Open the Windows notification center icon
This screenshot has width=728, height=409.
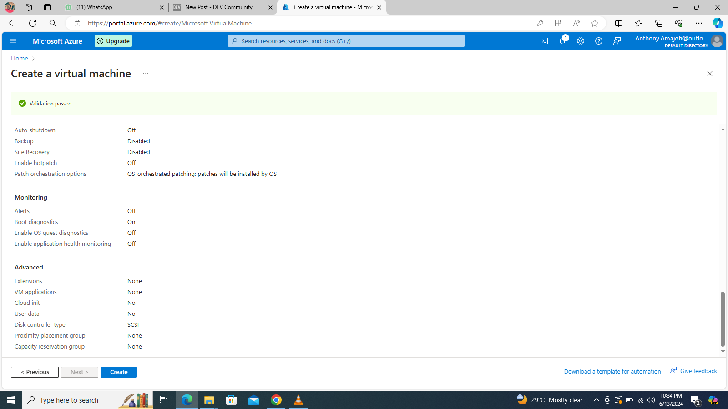click(695, 400)
